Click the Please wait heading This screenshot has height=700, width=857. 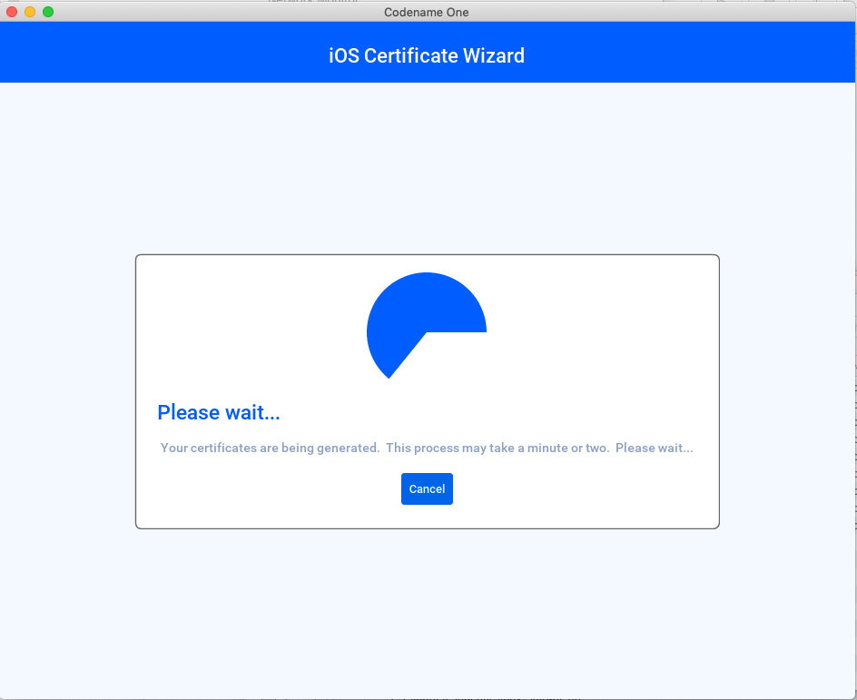coord(219,411)
